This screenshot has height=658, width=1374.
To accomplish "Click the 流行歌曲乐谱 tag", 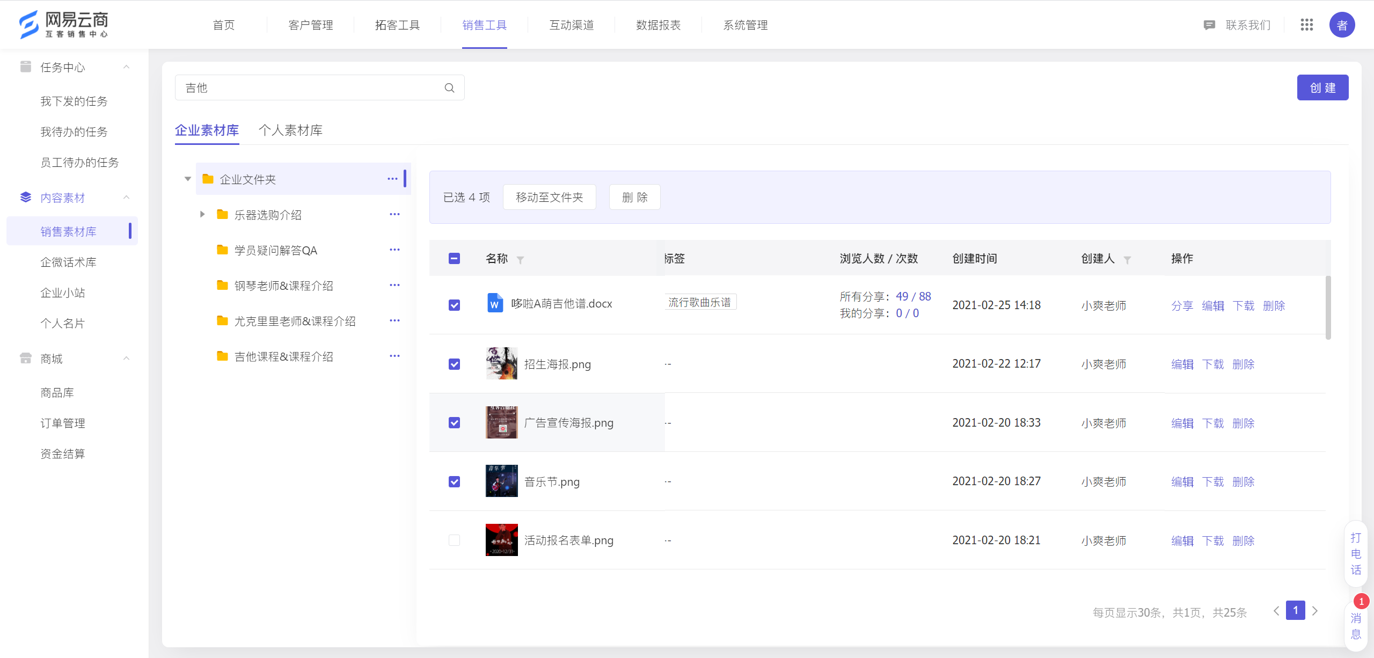I will (699, 302).
